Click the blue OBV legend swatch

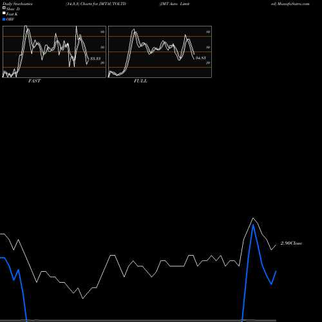click(4, 19)
